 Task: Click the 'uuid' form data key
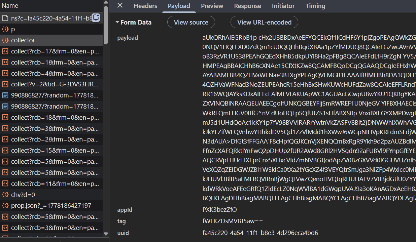pyautogui.click(x=123, y=233)
